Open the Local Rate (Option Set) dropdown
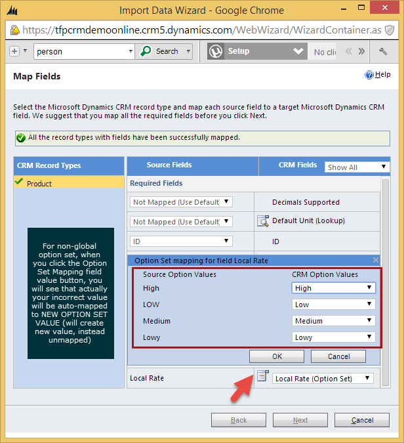 pos(323,378)
